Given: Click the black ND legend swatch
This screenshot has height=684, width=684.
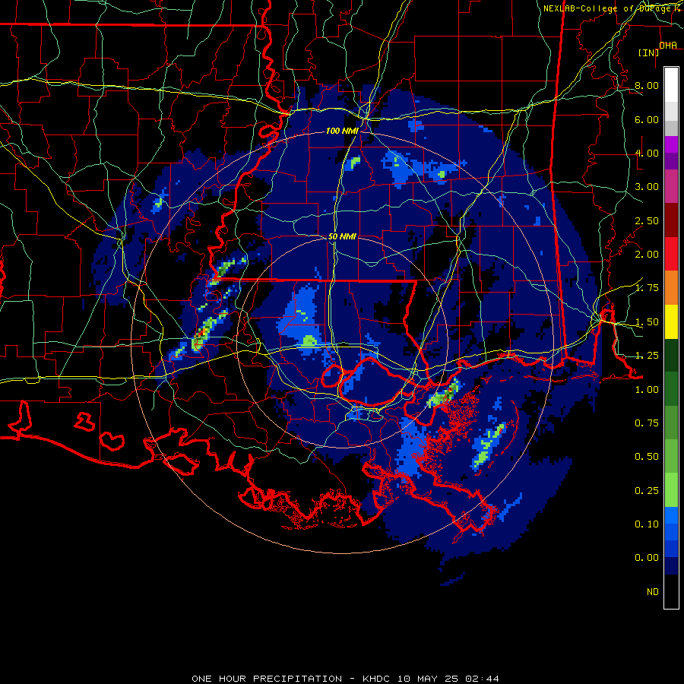Looking at the screenshot, I should point(671,591).
